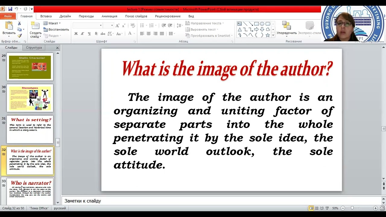Toggle text shadow S formatting
Screen dimensions: 386x217
pyautogui.click(x=96, y=33)
